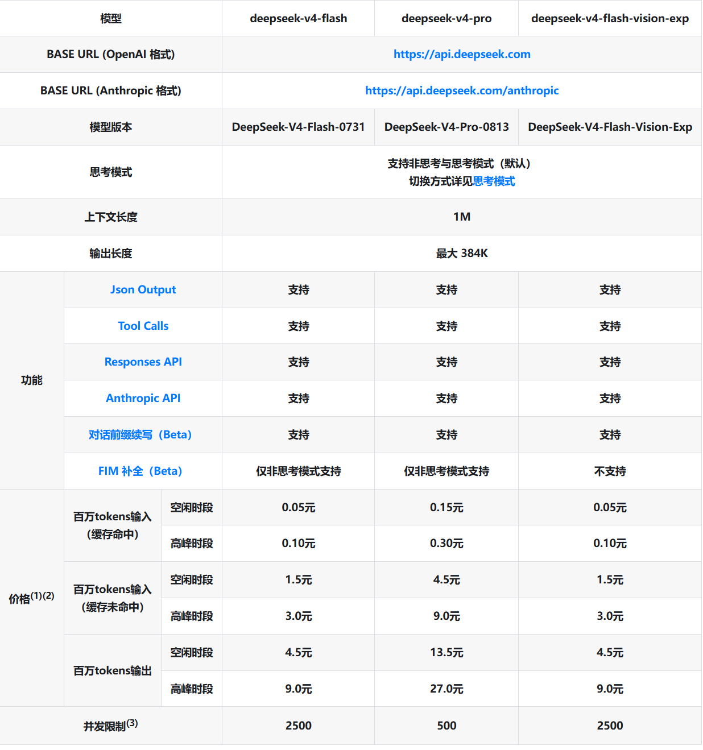Select the BASE URL (OpenAI 格式) label
This screenshot has height=750, width=703.
click(111, 55)
